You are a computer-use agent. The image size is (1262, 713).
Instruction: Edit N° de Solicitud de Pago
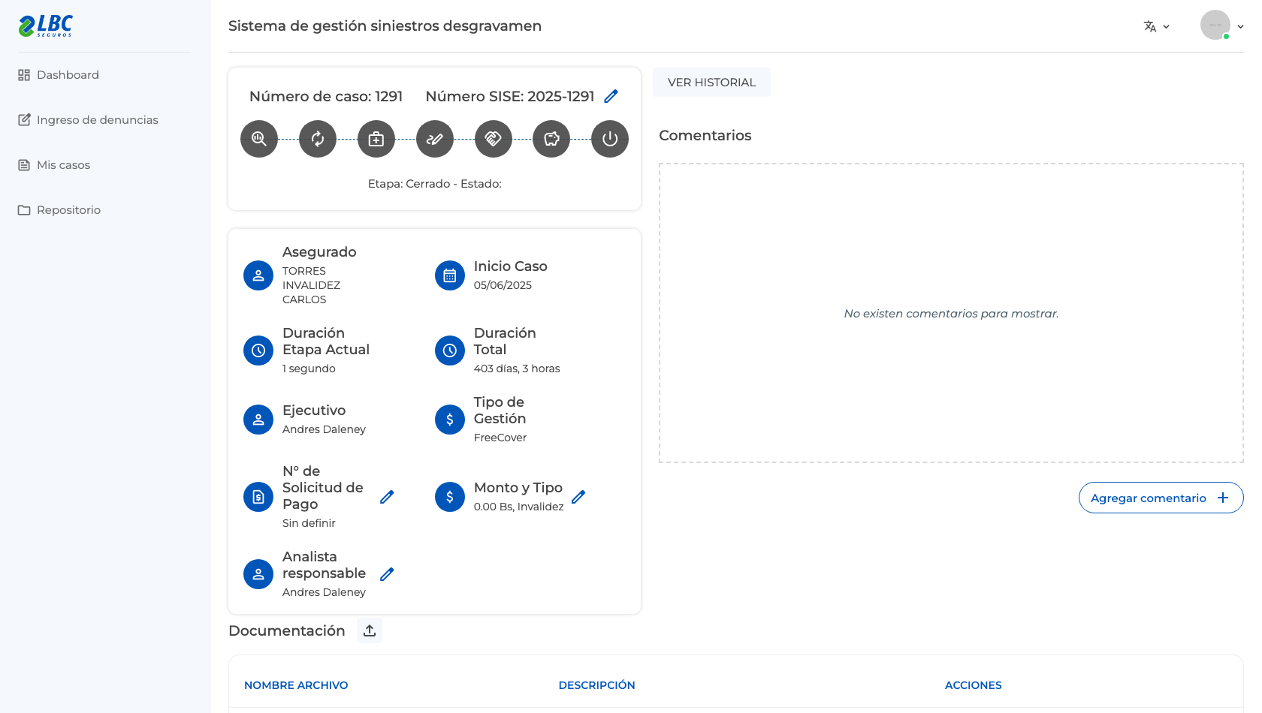click(x=387, y=497)
